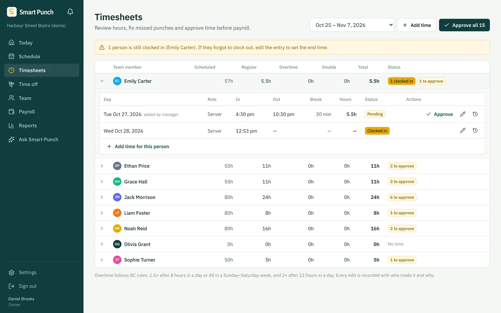Open Schedule in the sidebar
501x313 pixels.
tap(42, 56)
